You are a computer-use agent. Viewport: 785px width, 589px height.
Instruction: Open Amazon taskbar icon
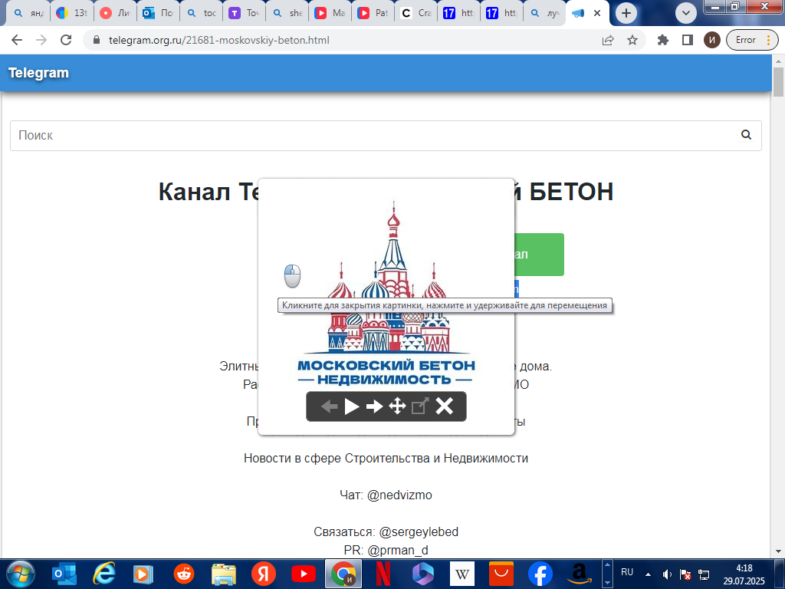tap(580, 574)
